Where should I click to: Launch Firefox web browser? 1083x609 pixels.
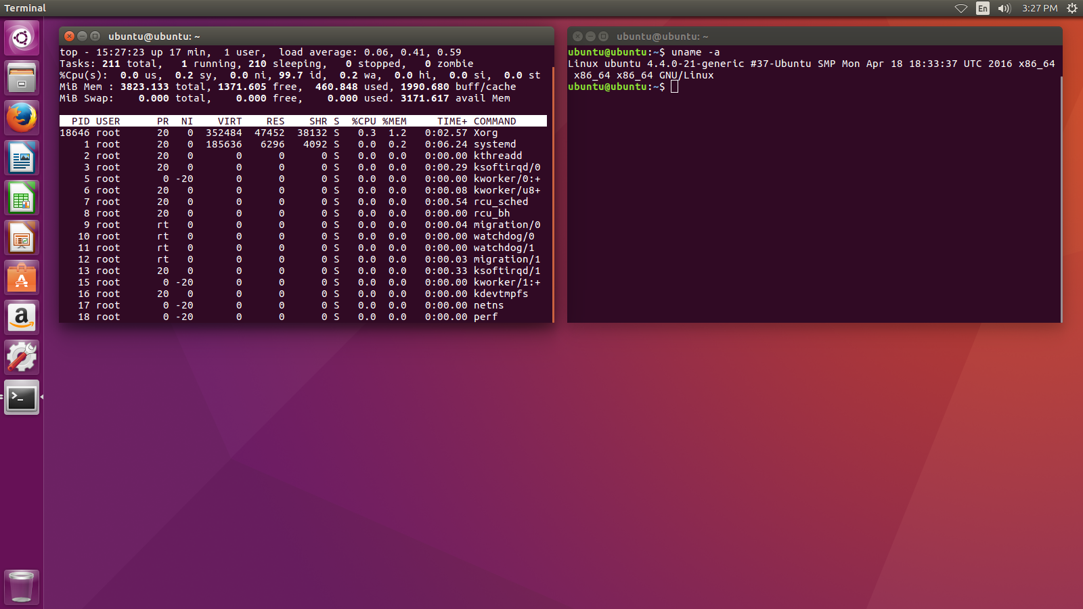point(22,118)
